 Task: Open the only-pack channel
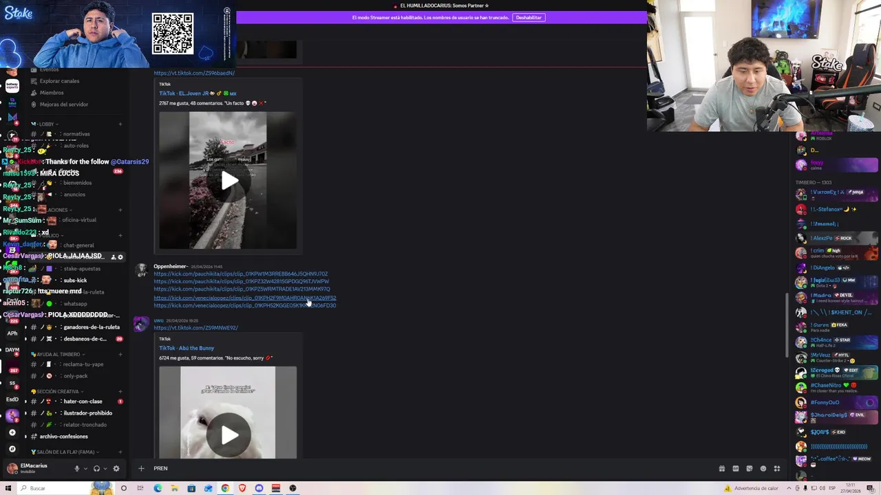tap(75, 376)
